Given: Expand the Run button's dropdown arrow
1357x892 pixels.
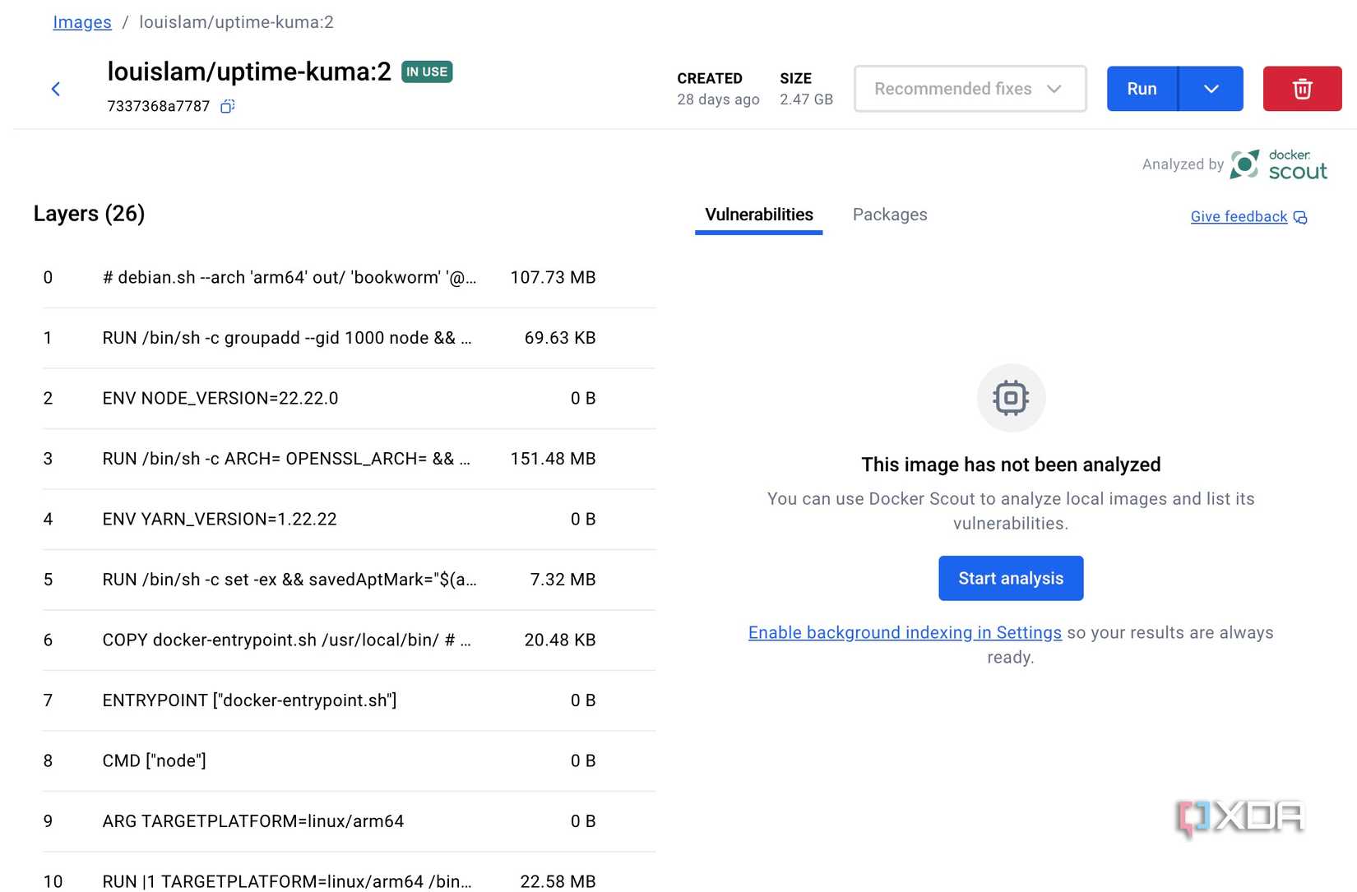Looking at the screenshot, I should (1210, 88).
